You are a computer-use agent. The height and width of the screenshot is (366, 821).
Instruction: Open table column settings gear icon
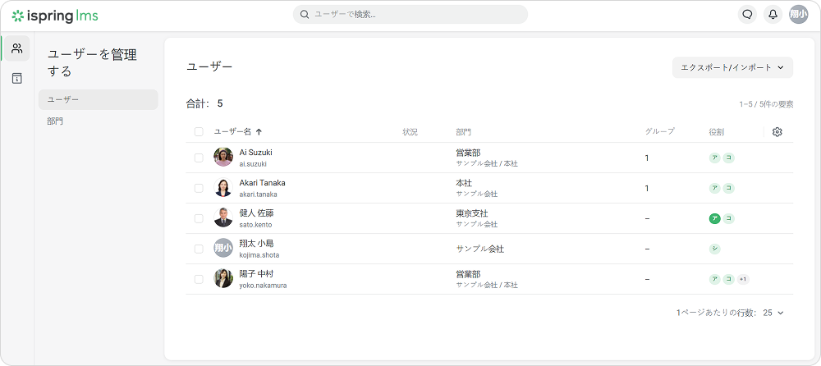777,132
